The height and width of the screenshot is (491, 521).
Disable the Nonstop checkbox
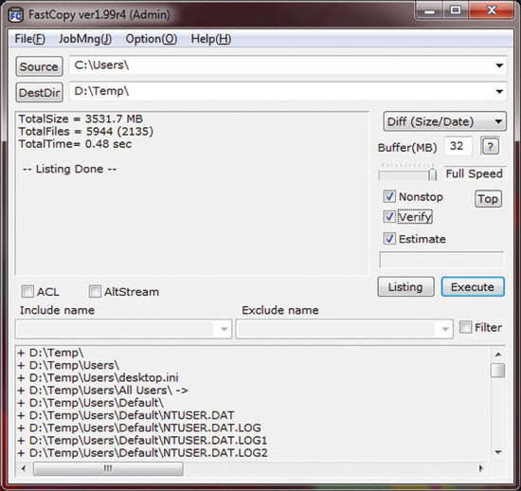coord(389,196)
